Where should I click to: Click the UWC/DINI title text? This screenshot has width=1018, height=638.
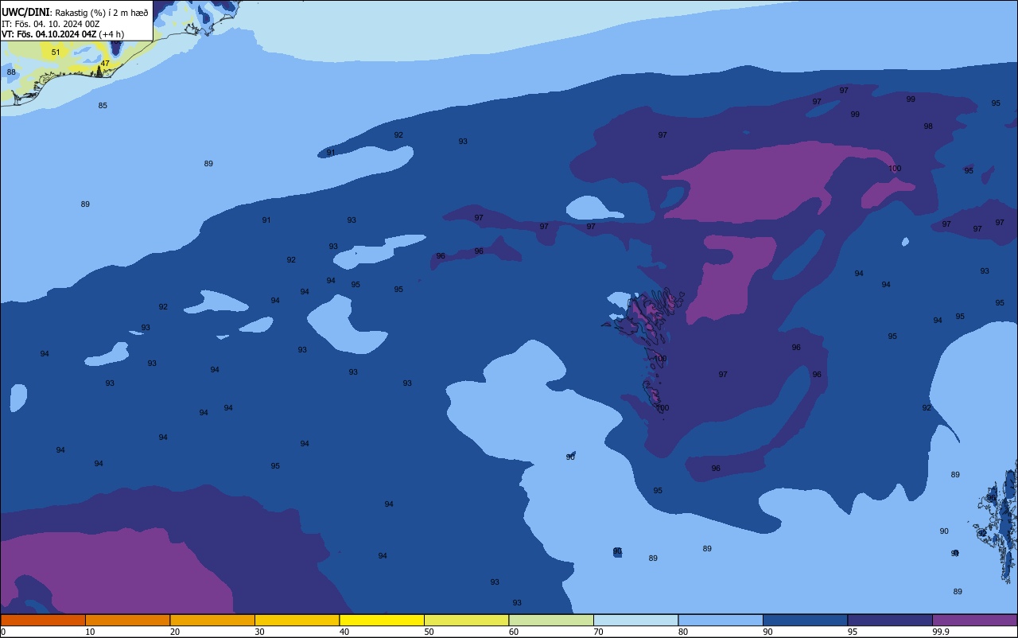point(25,12)
